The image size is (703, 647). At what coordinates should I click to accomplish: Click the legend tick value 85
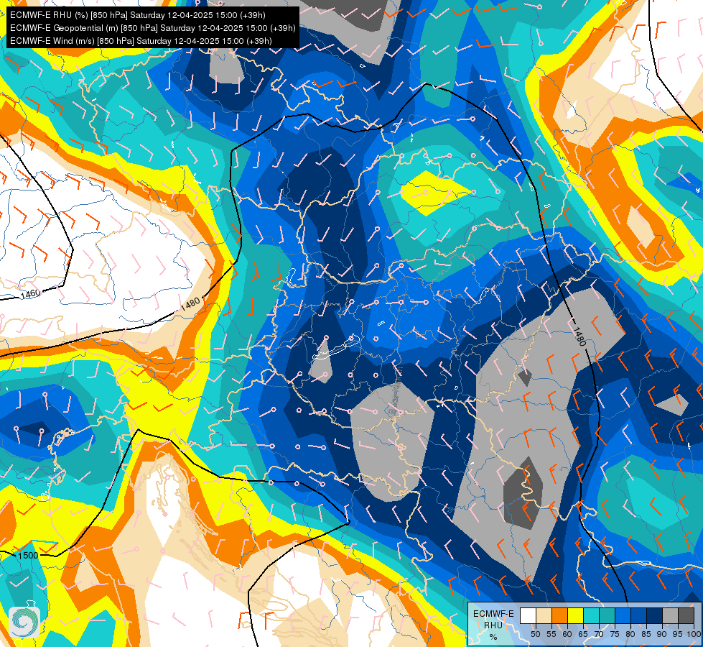click(x=646, y=634)
